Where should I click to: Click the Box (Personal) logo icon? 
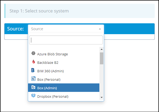pyautogui.click(x=33, y=79)
